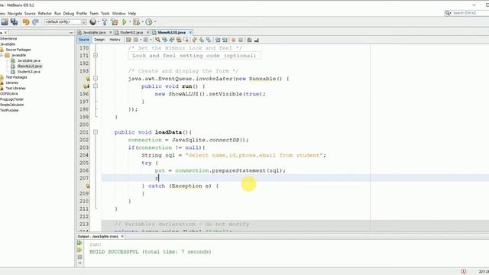Open the Run Project dropdown arrow
The width and height of the screenshot is (489, 275).
[x=130, y=22]
